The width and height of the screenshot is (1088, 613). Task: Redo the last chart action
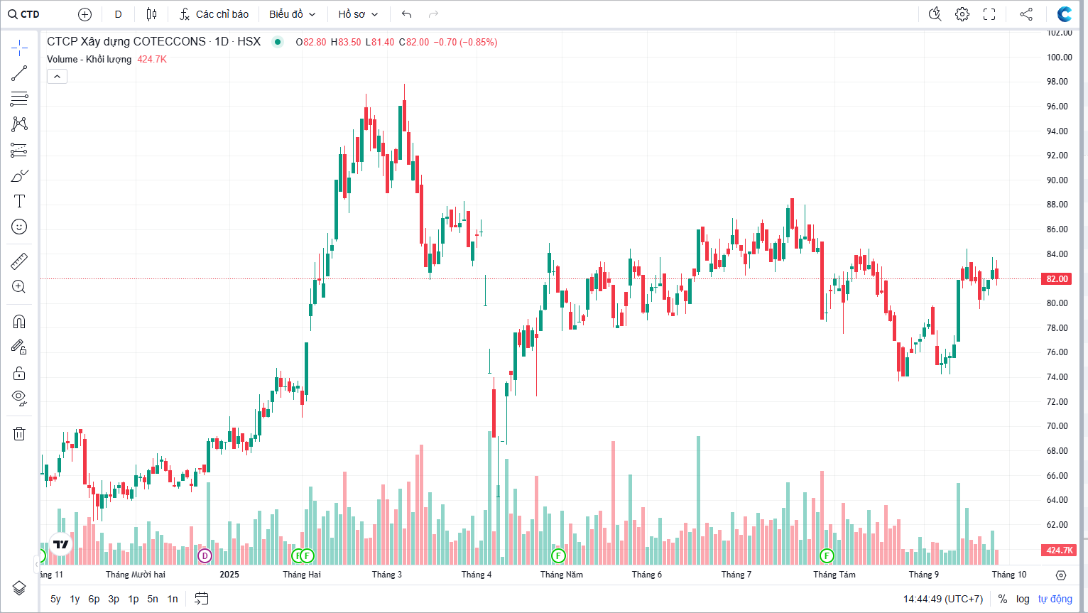(x=433, y=14)
